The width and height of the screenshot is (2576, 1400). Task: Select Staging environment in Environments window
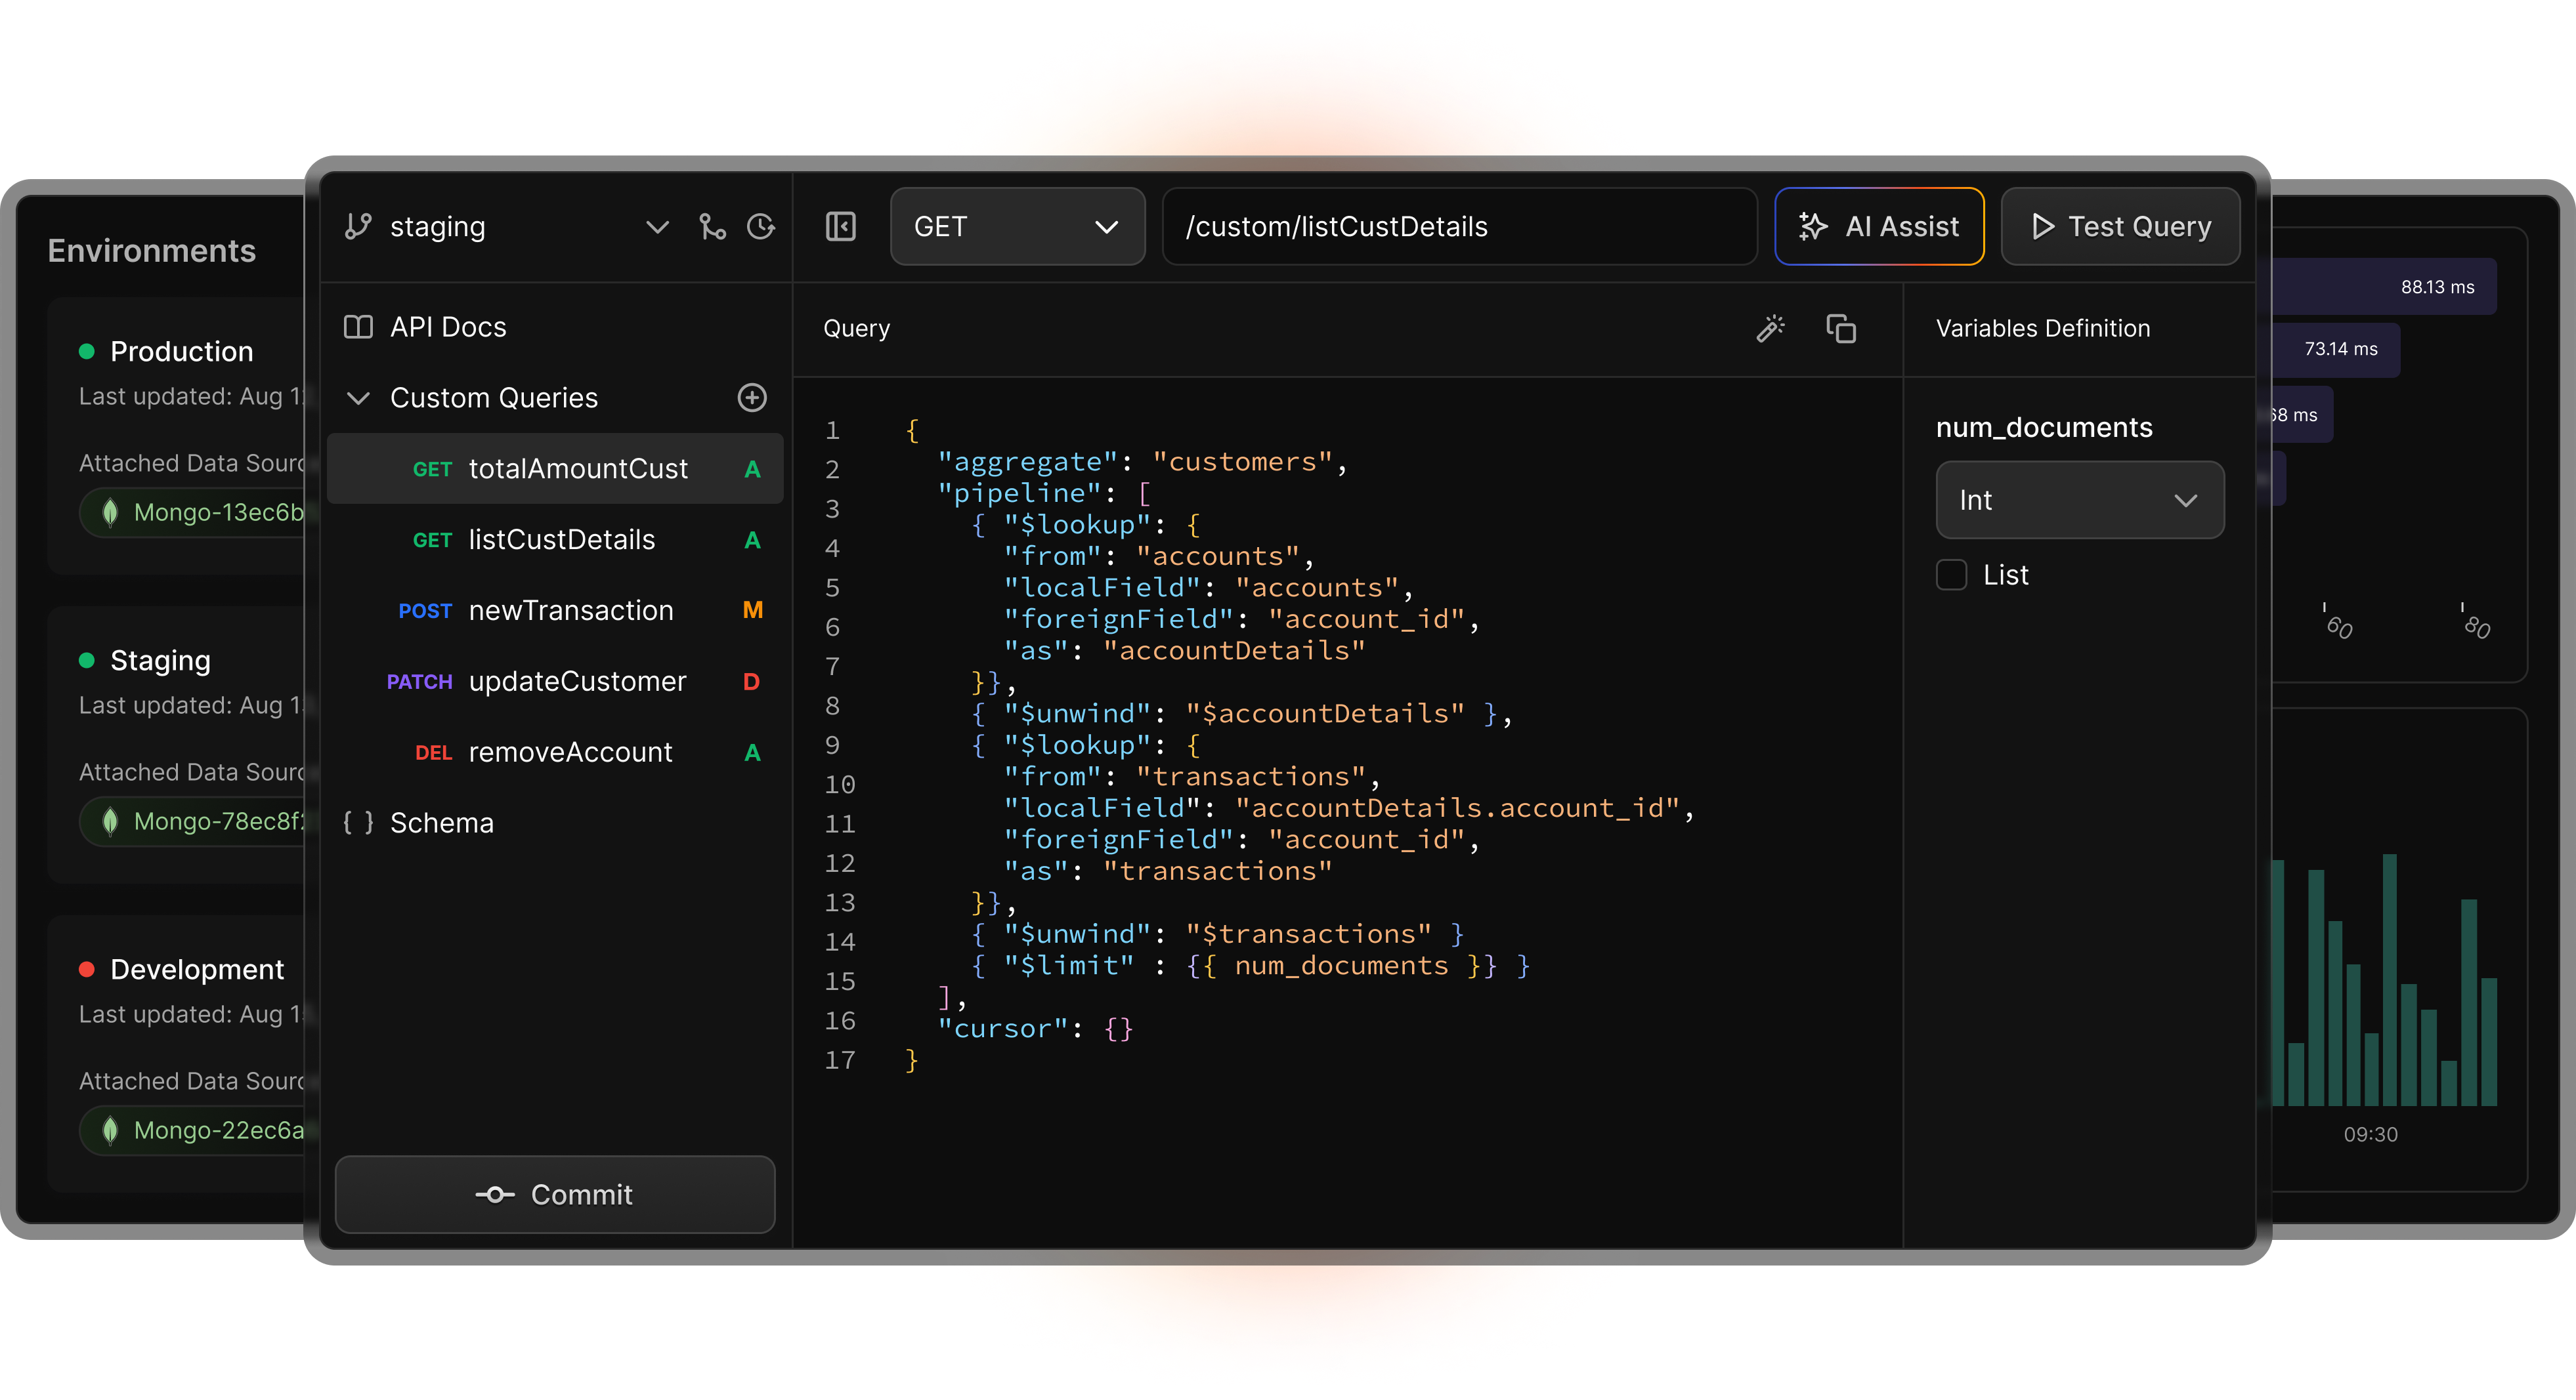pos(160,661)
